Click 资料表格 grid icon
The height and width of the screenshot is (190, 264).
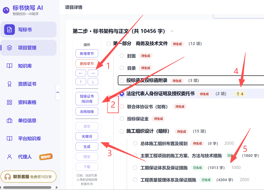pyautogui.click(x=10, y=102)
